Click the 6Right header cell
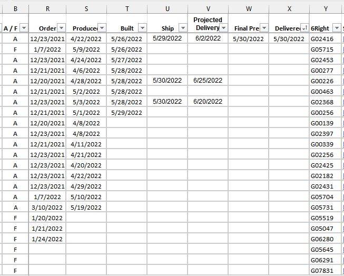Image resolution: width=344 pixels, height=276 pixels. coord(321,28)
